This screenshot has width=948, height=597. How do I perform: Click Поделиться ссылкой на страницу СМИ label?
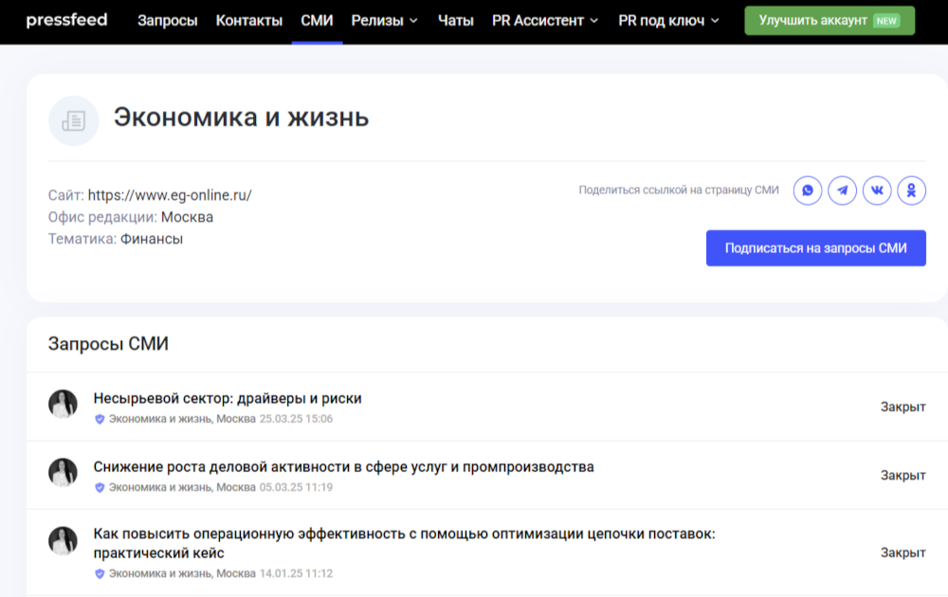(x=679, y=190)
